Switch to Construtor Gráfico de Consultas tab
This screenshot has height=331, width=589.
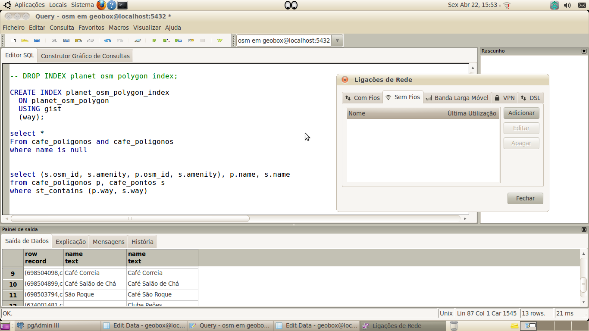tap(85, 56)
